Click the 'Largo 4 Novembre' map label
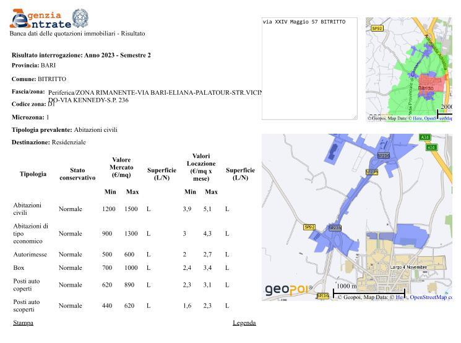This screenshot has width=461, height=343. 408,267
